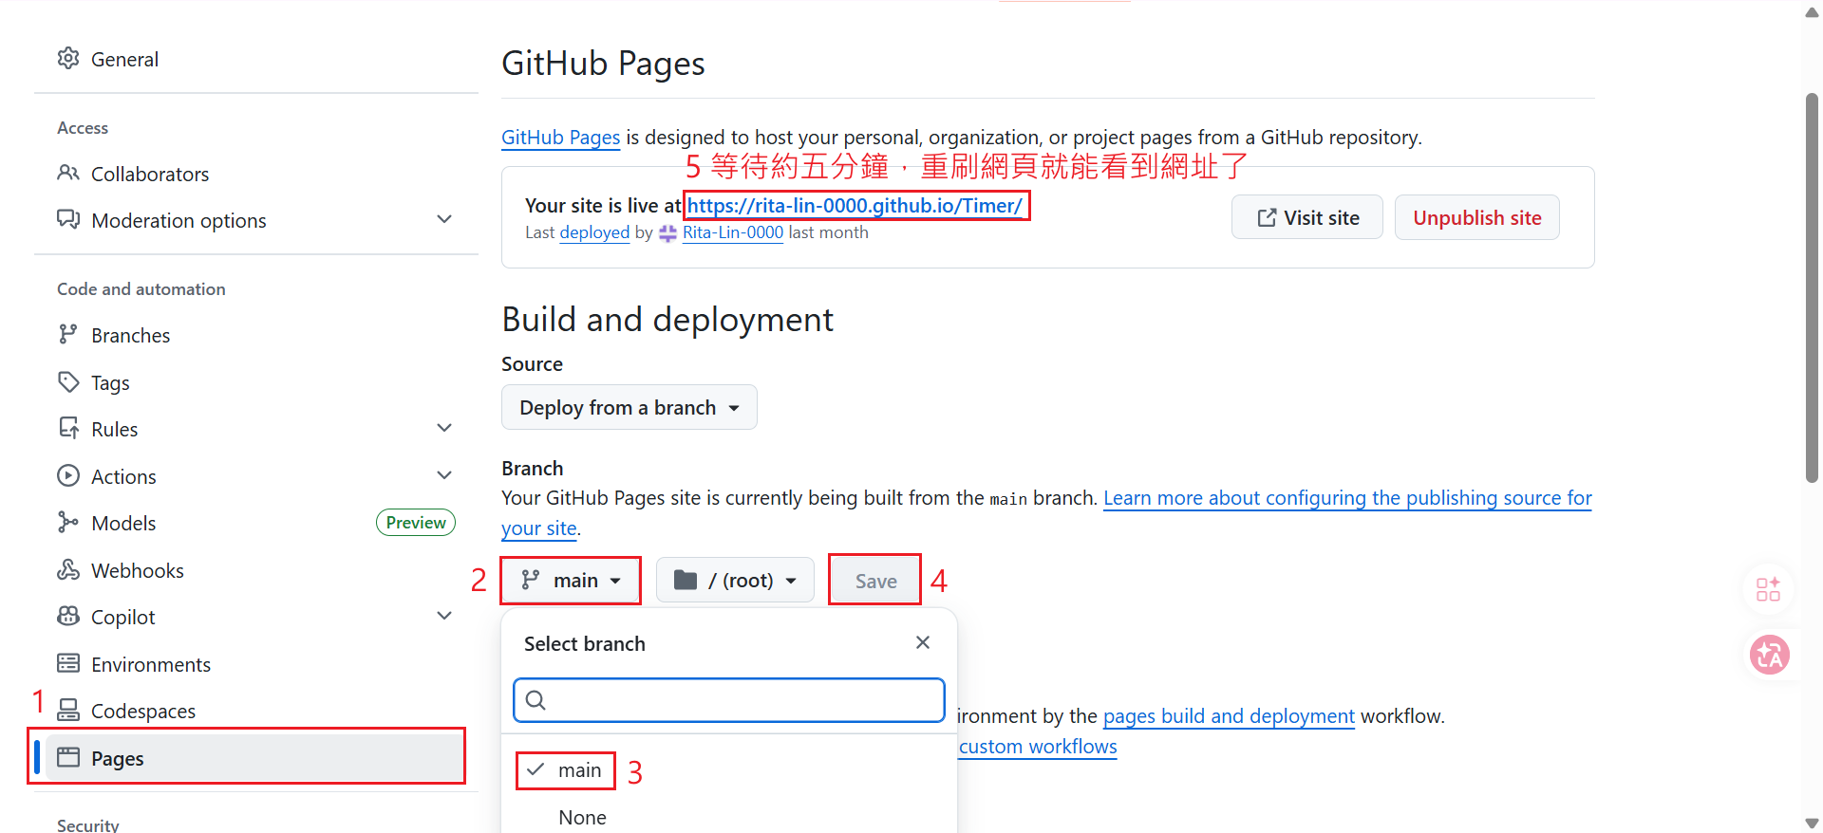This screenshot has width=1823, height=833.
Task: Open the Deploy from a branch dropdown
Action: 629,408
